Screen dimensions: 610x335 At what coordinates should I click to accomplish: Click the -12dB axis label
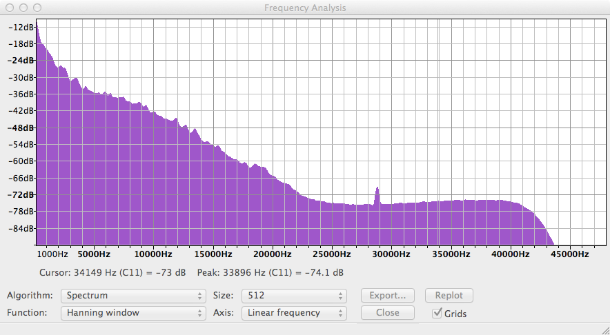click(21, 27)
